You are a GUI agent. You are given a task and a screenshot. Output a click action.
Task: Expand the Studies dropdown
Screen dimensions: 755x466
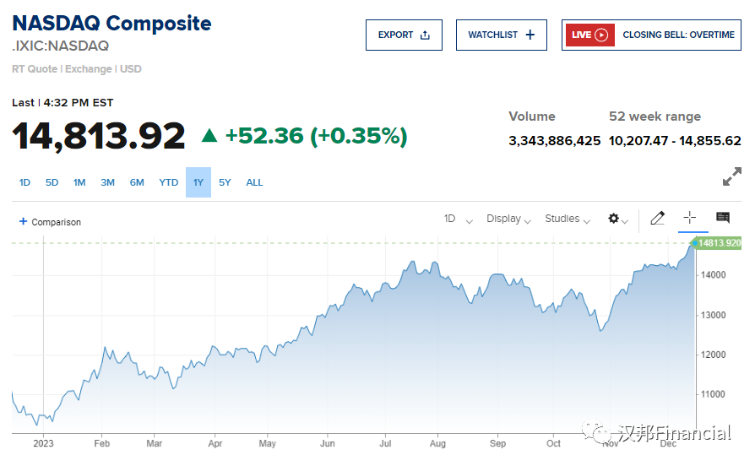(x=568, y=219)
